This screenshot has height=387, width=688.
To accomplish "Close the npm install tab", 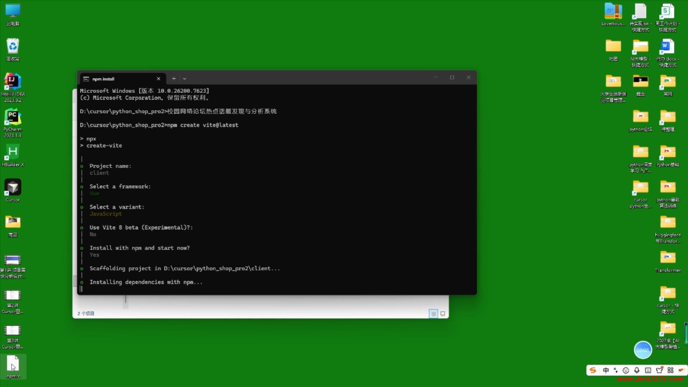I will coord(158,78).
